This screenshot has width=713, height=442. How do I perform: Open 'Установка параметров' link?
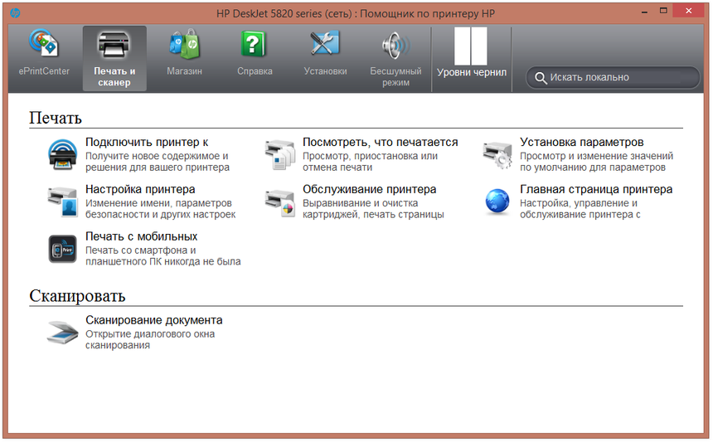click(x=581, y=143)
